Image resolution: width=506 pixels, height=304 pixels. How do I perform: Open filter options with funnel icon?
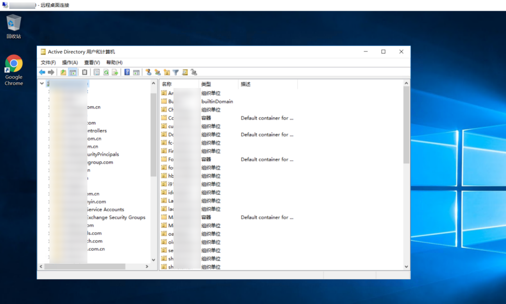(x=176, y=72)
